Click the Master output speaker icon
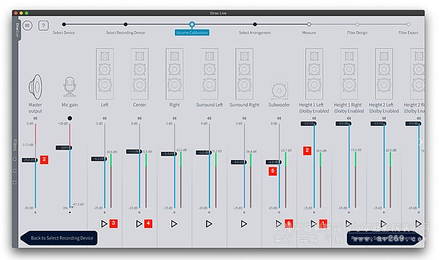This screenshot has width=442, height=260. click(x=35, y=87)
